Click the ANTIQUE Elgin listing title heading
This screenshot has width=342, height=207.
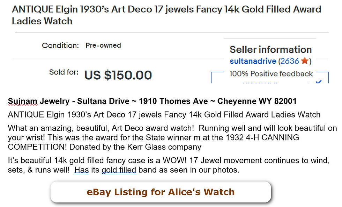[x=166, y=15]
